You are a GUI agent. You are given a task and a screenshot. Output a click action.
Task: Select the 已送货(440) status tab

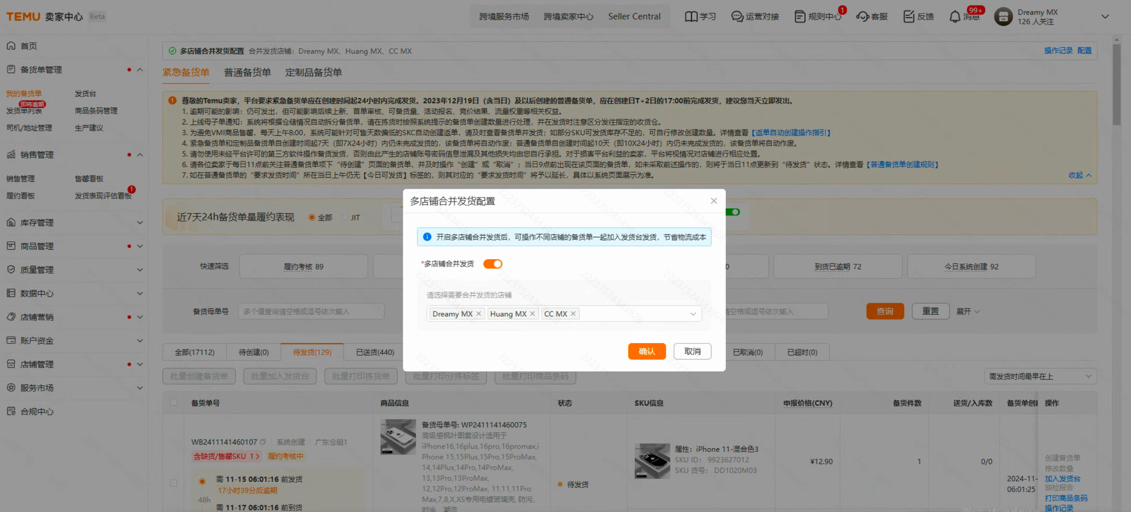click(374, 352)
